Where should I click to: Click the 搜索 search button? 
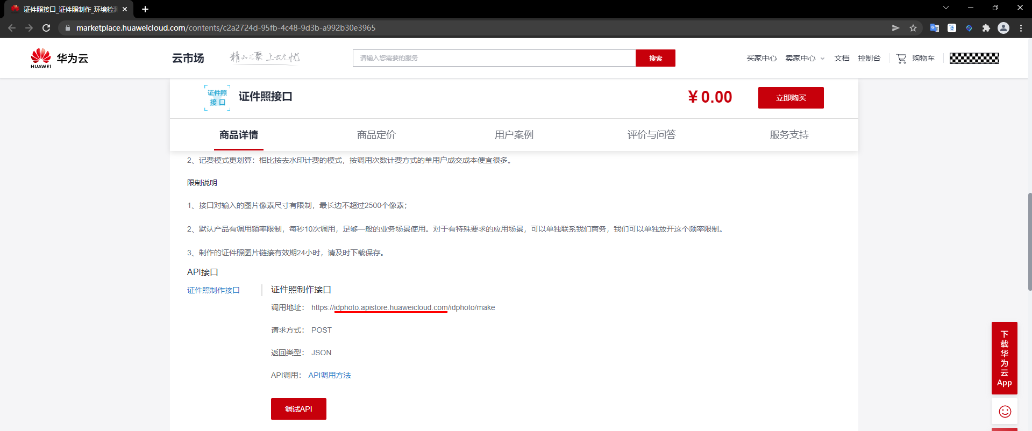click(x=656, y=58)
